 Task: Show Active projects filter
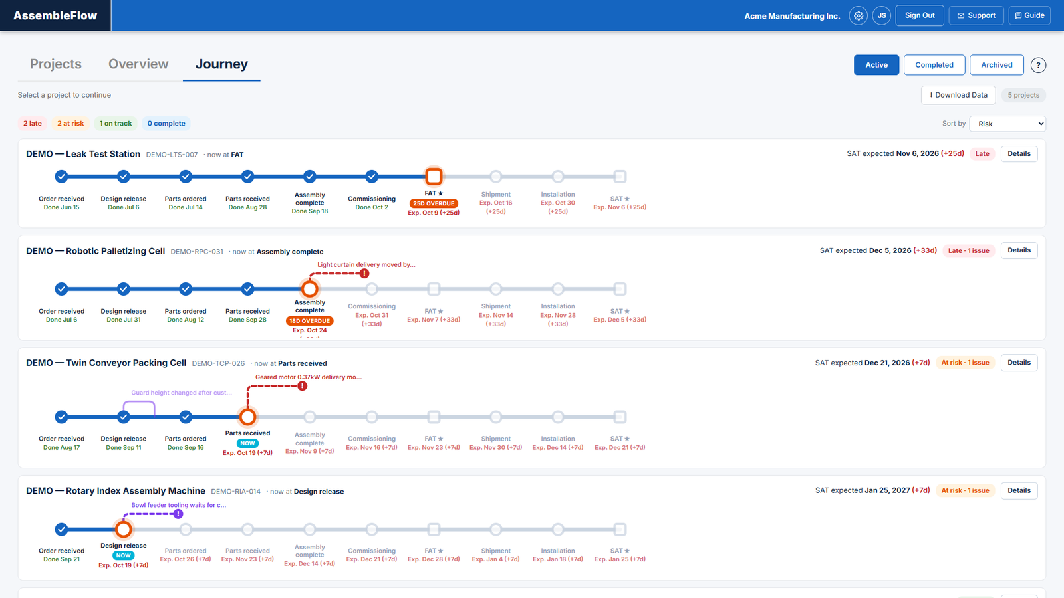(876, 65)
